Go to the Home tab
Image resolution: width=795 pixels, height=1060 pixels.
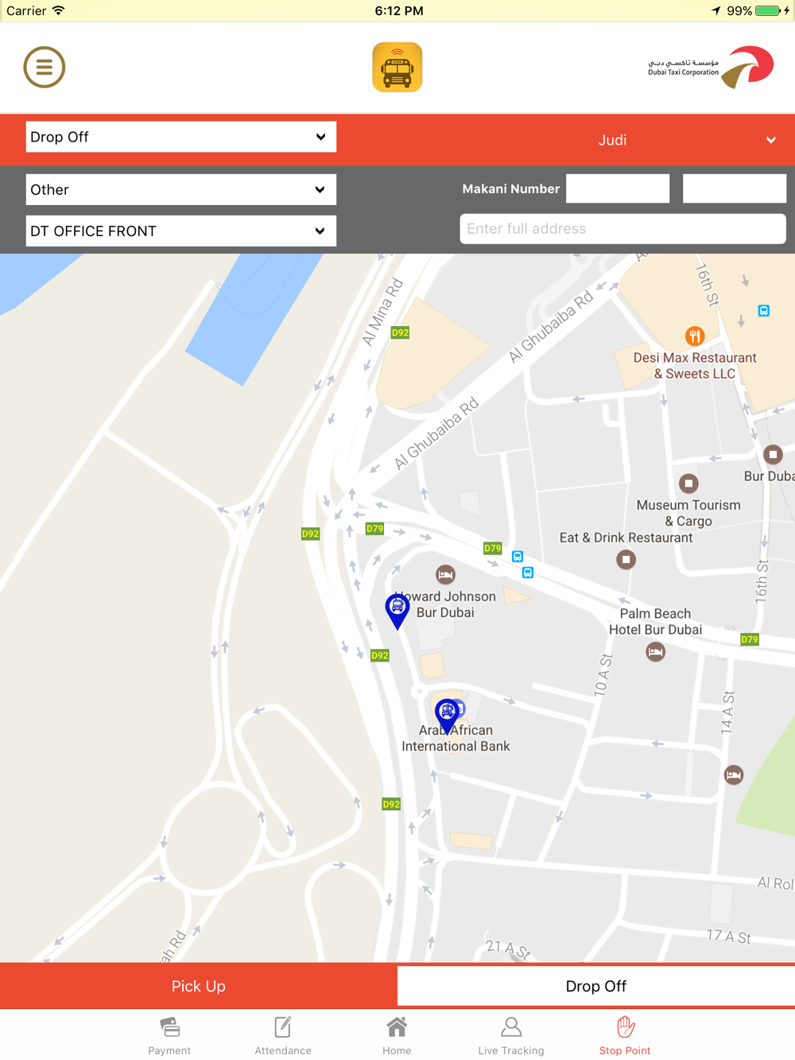tap(397, 1035)
